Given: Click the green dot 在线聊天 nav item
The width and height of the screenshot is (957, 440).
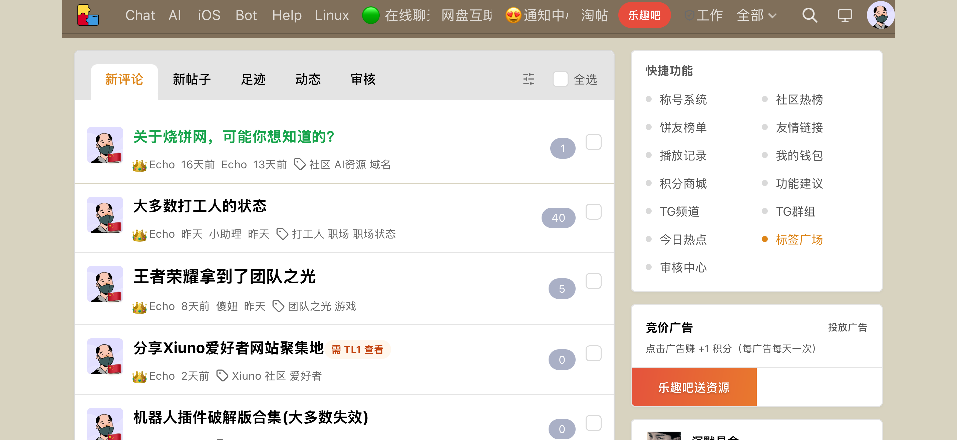Looking at the screenshot, I should click(396, 15).
